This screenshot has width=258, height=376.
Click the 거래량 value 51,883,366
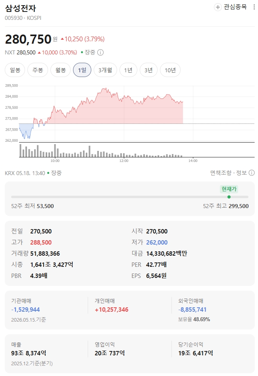tap(45, 253)
